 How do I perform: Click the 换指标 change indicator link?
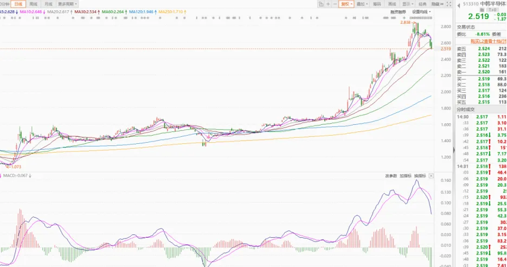pos(420,176)
